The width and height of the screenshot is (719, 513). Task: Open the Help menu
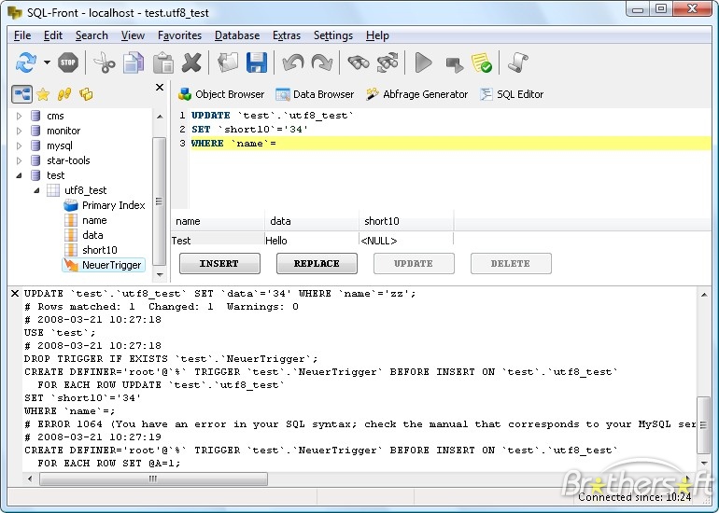(x=377, y=35)
